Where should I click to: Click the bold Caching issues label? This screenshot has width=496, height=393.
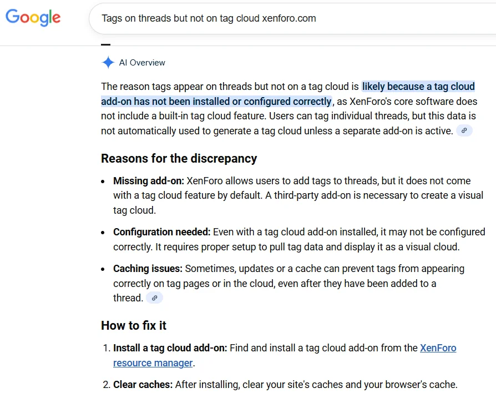click(x=148, y=269)
